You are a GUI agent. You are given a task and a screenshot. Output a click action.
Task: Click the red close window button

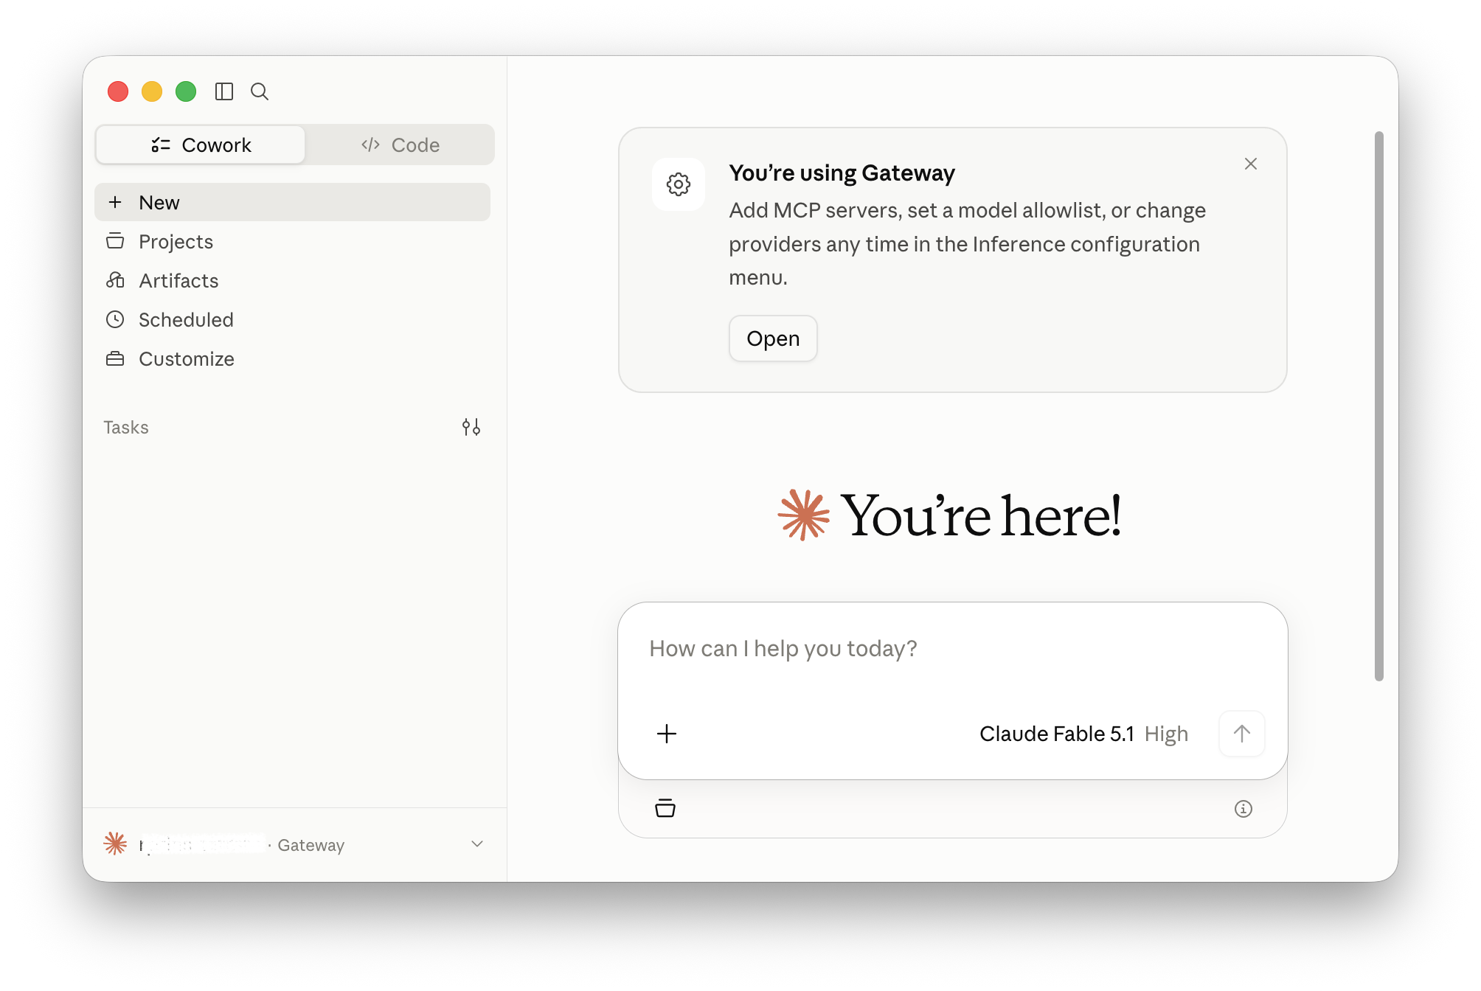(118, 91)
